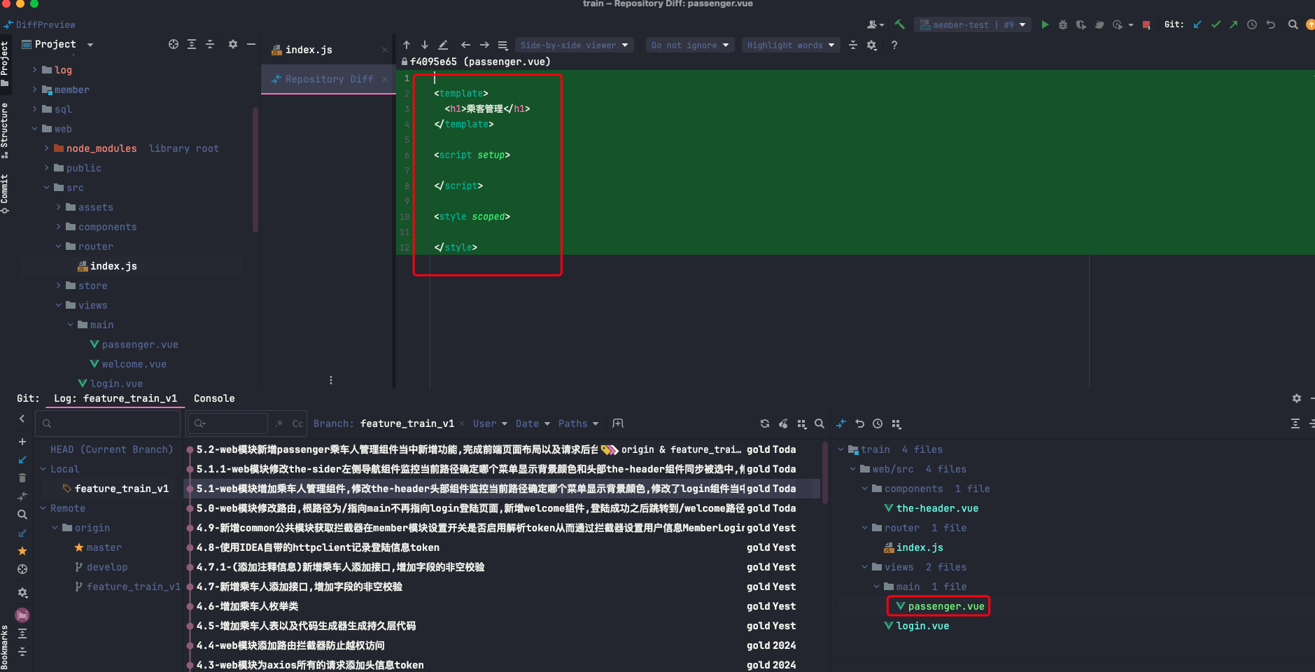Toggle group-by button in changed files pane

(x=896, y=423)
